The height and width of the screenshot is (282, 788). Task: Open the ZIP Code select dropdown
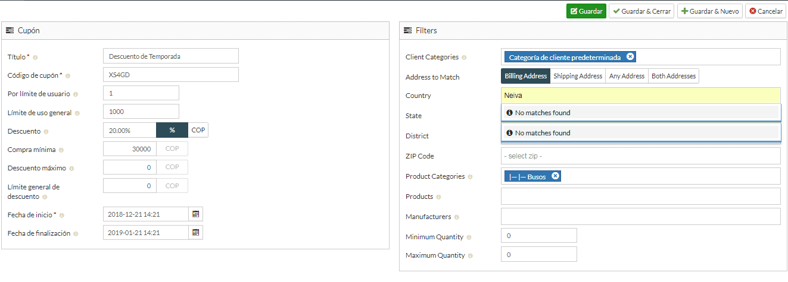click(640, 156)
